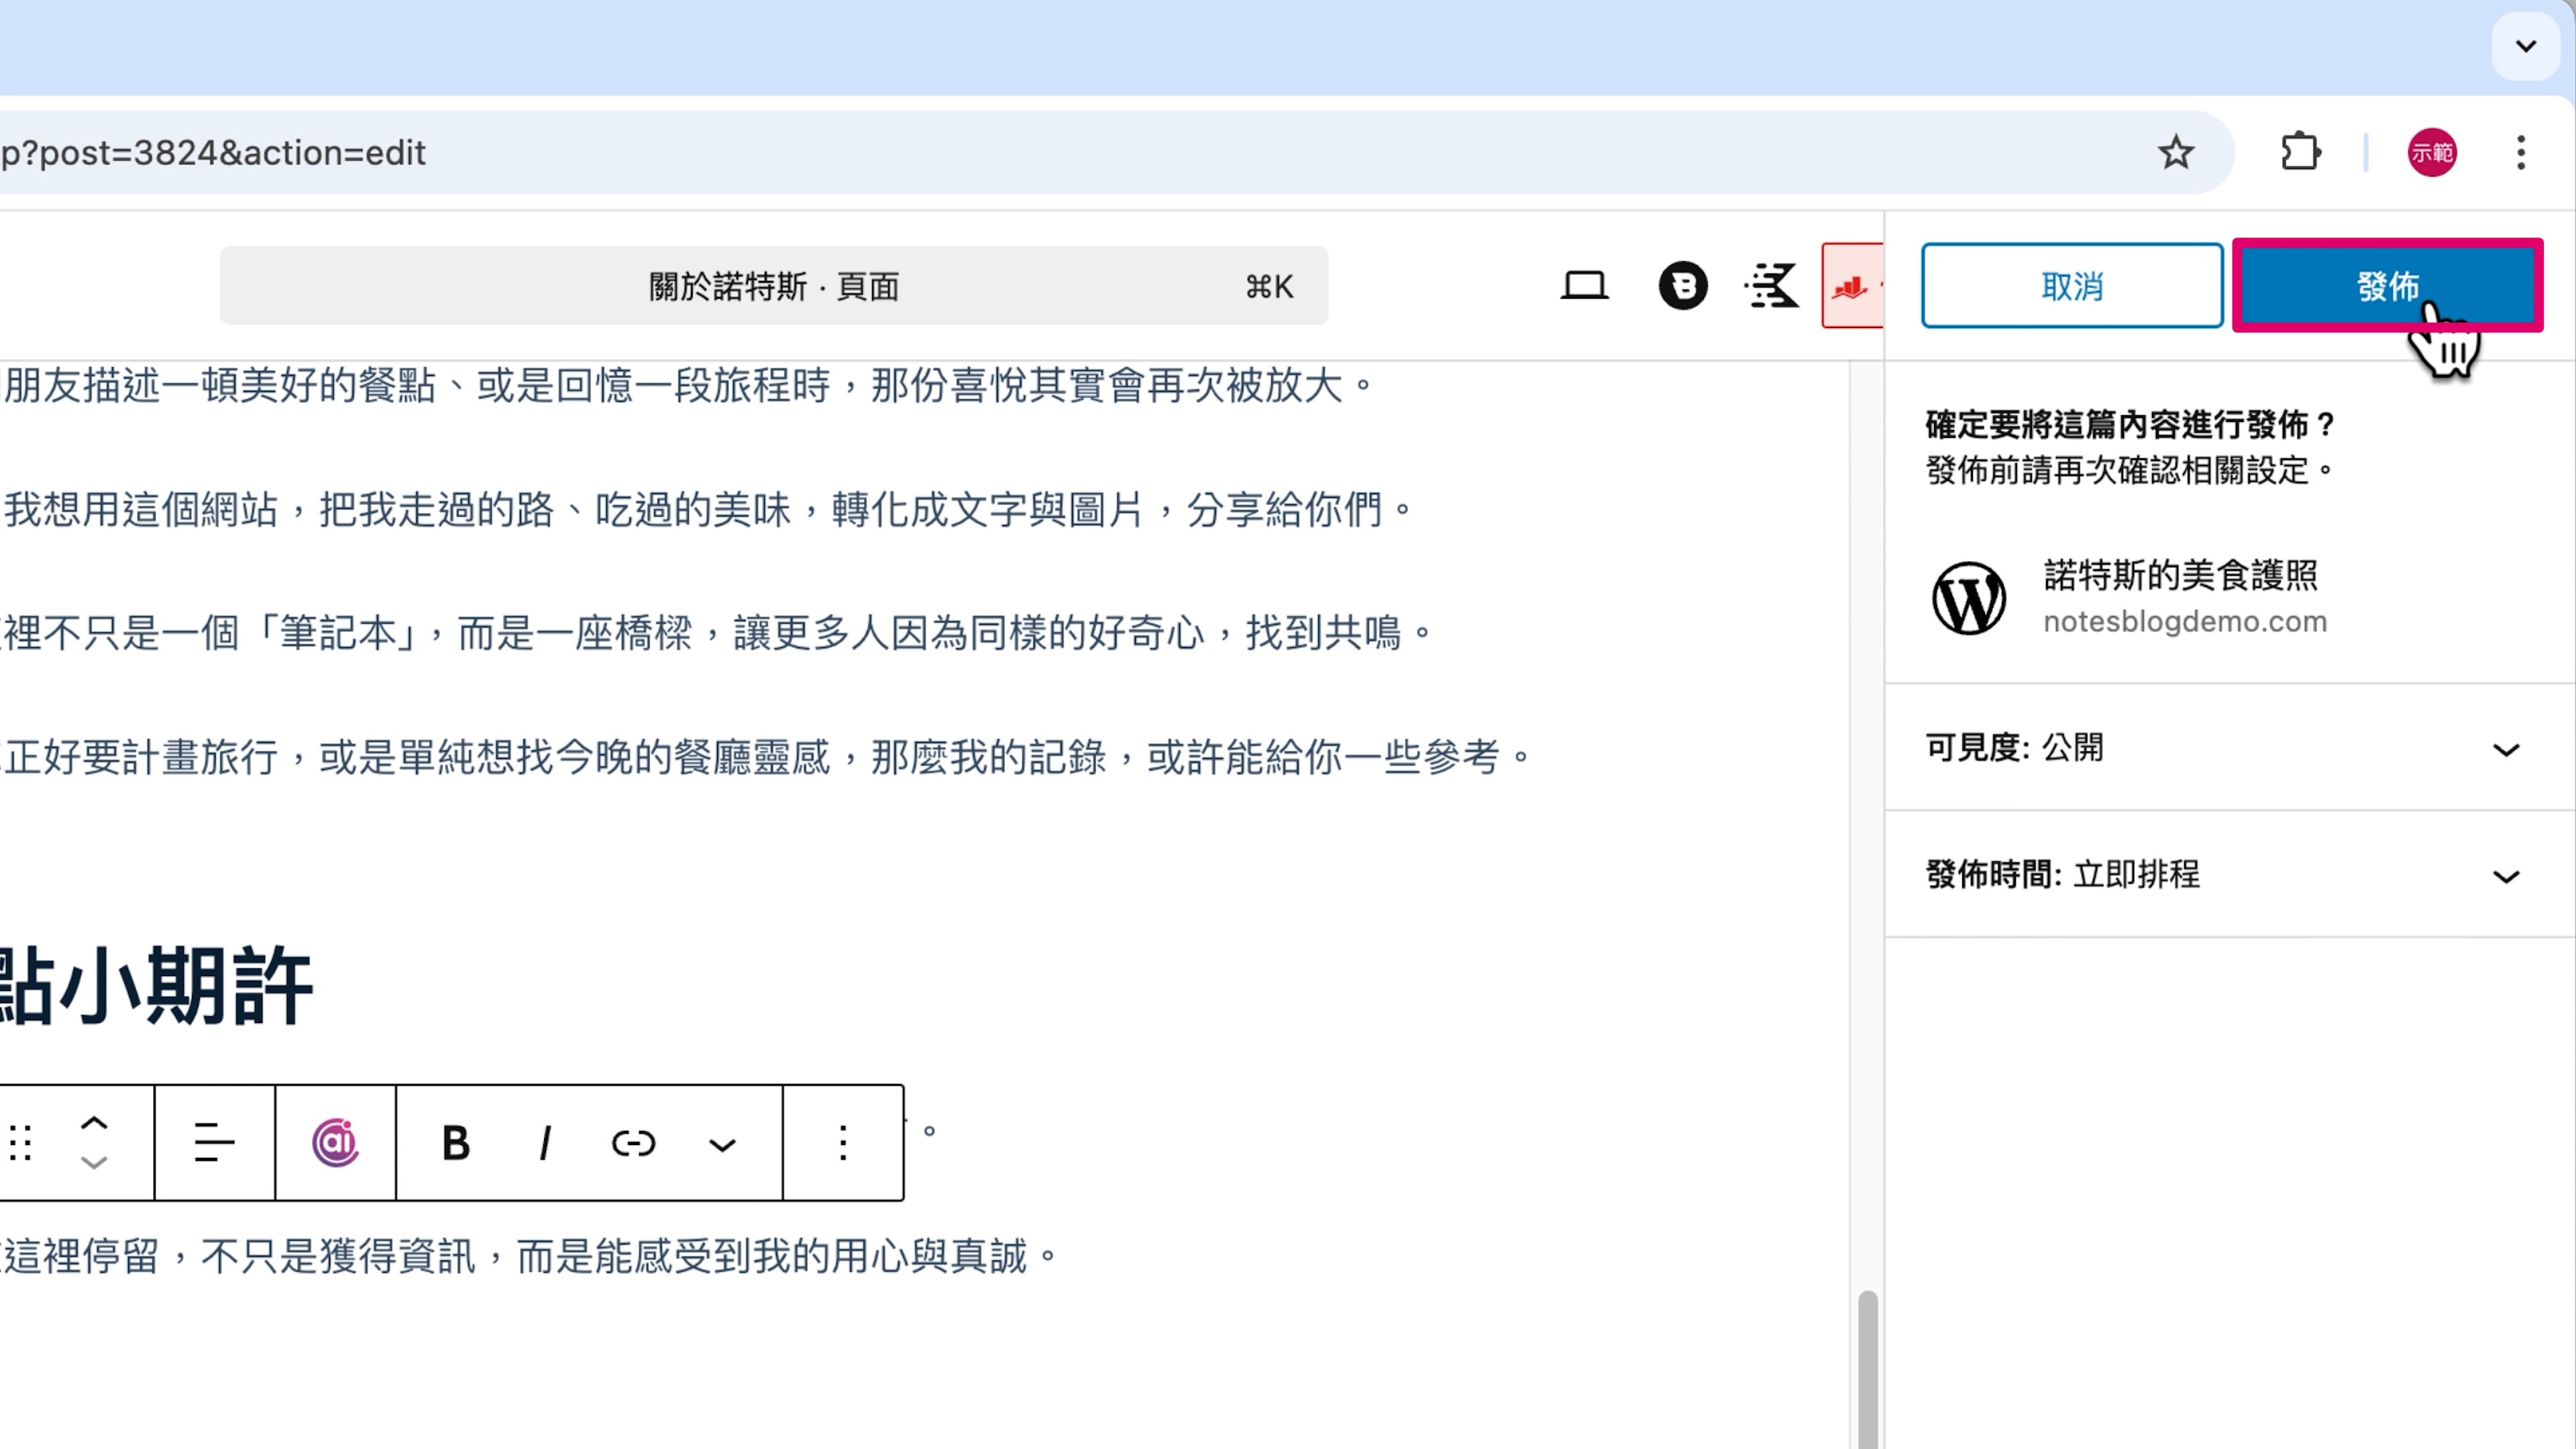The width and height of the screenshot is (2576, 1449).
Task: Open the Chrome profile avatar 示範
Action: click(2431, 153)
